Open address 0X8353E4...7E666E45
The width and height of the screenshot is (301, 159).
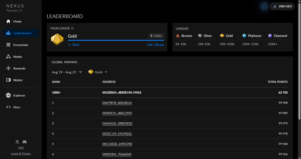click(117, 154)
